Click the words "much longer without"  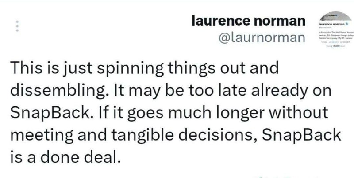[x=247, y=112]
